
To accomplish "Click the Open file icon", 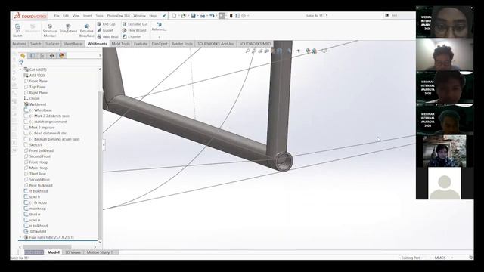I will point(183,15).
